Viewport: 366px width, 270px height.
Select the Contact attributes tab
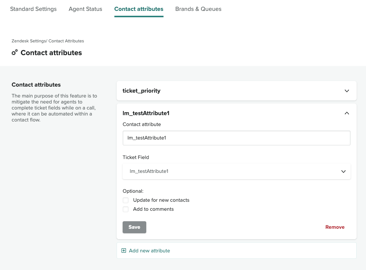click(x=139, y=9)
